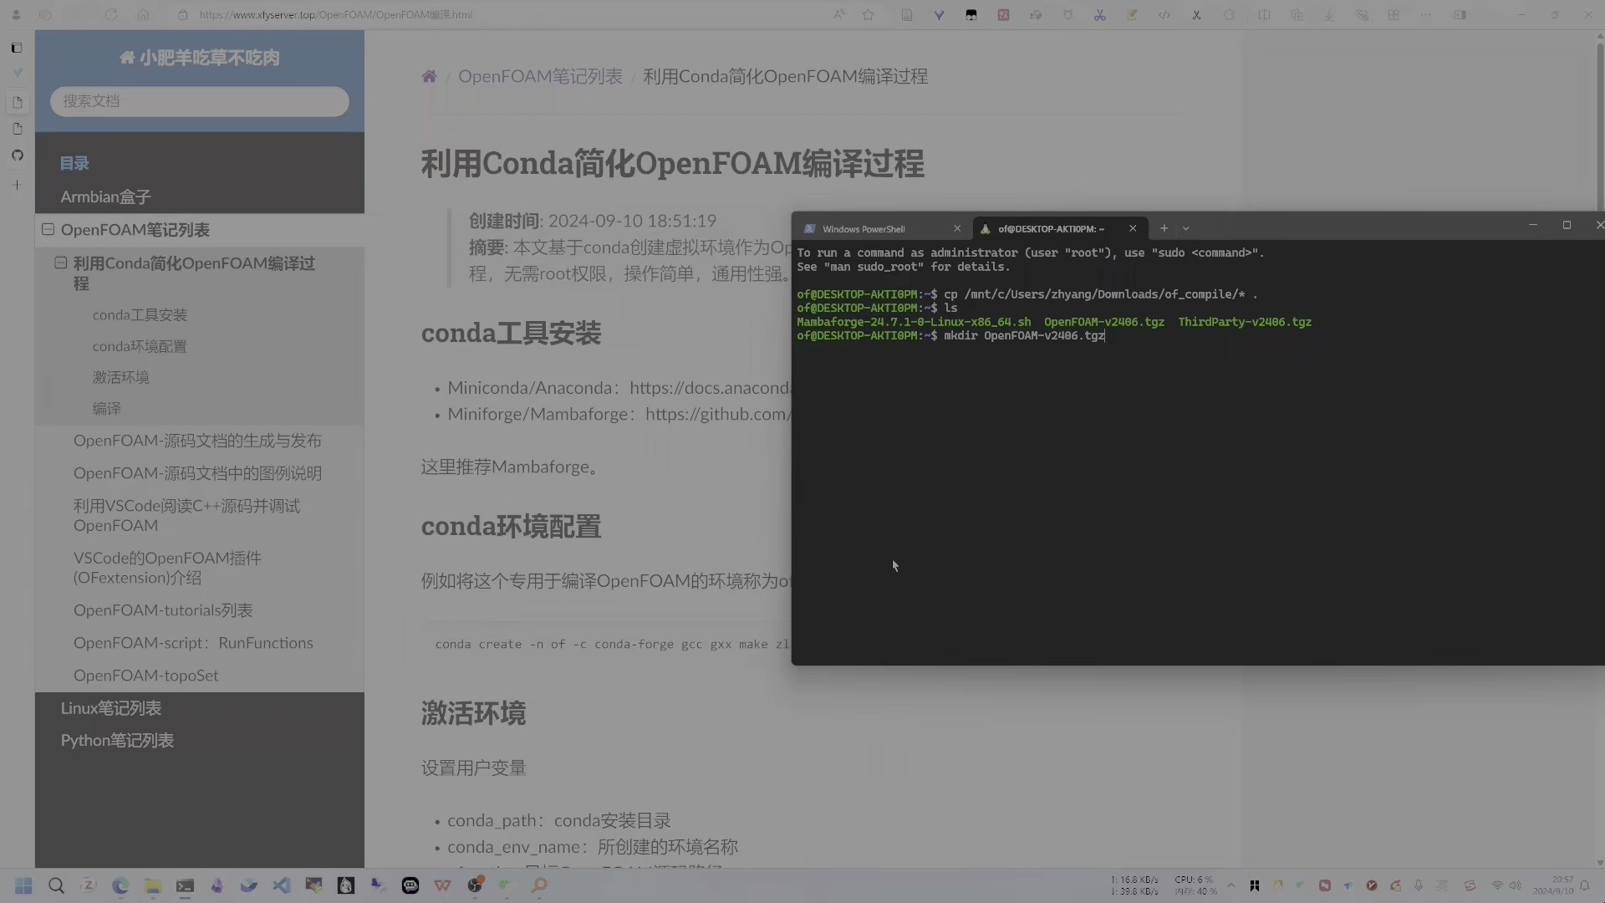Collapse the OpenFOAM笔记列表 sidebar section
Screen dimensions: 1605x903
(48, 229)
